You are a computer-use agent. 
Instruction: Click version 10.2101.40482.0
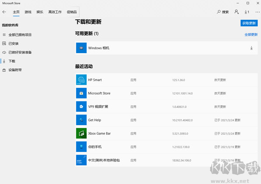click(182, 120)
